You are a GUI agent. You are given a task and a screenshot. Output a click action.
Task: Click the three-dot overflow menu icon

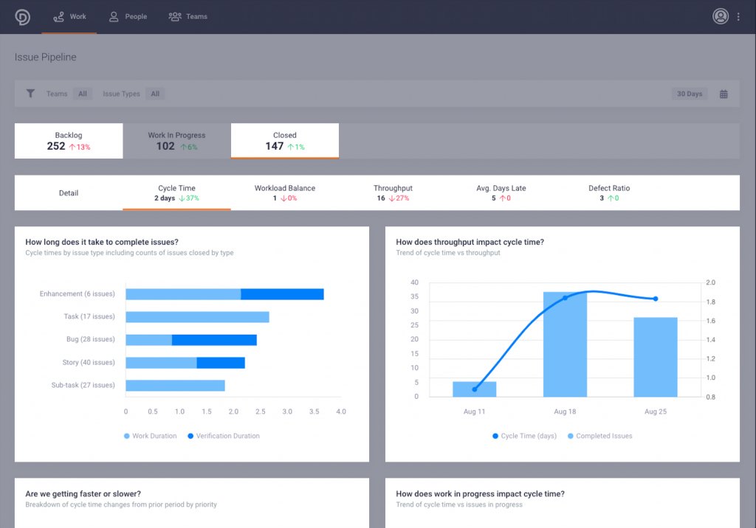(739, 16)
